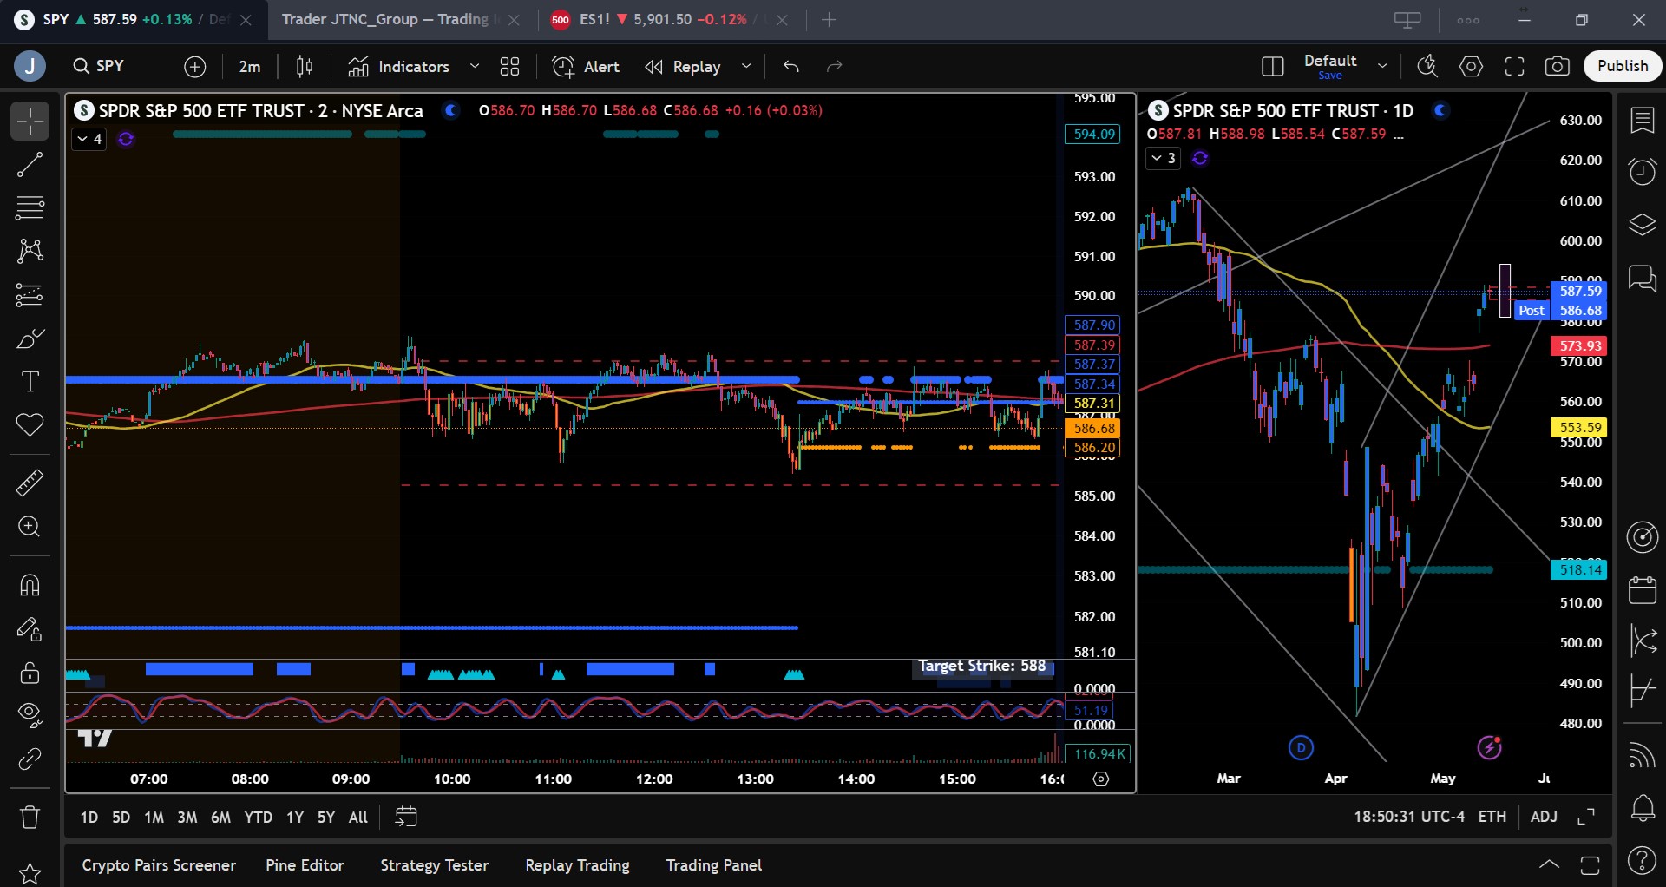Toggle hide all drawings eye icon
The image size is (1666, 887).
[30, 713]
